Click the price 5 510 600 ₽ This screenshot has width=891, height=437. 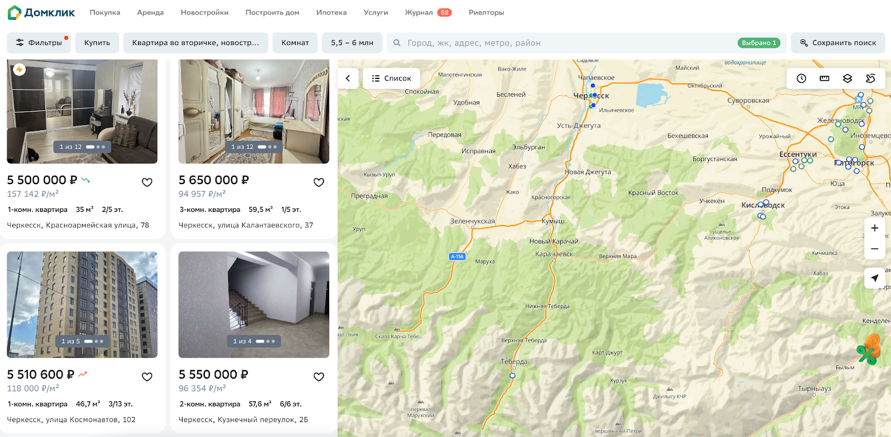(x=41, y=375)
